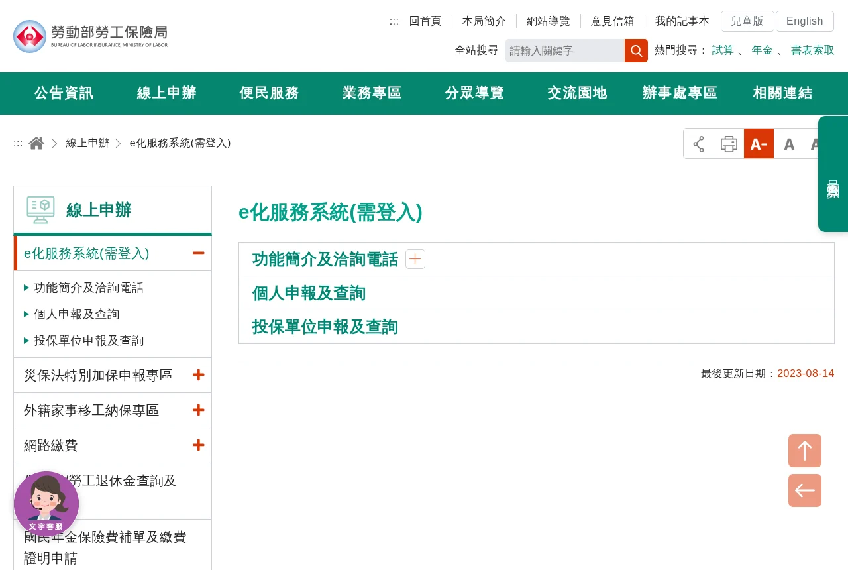The height and width of the screenshot is (570, 848).
Task: Open 個人申報及查詢 in main content
Action: click(309, 293)
